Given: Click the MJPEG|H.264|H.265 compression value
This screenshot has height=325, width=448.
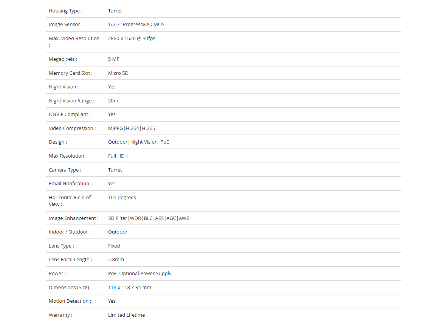Looking at the screenshot, I should [x=132, y=128].
